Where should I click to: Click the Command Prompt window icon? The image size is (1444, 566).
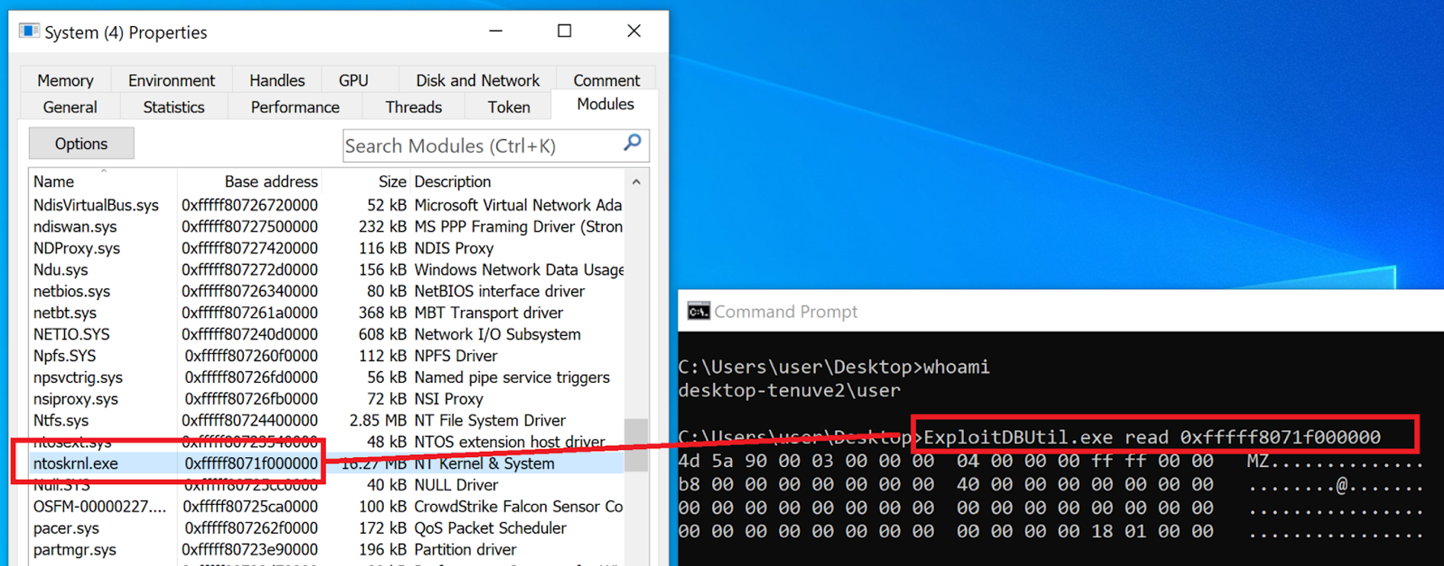698,311
